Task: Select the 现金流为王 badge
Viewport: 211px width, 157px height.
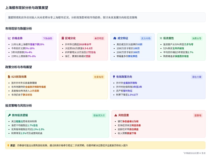Action: (x=99, y=115)
